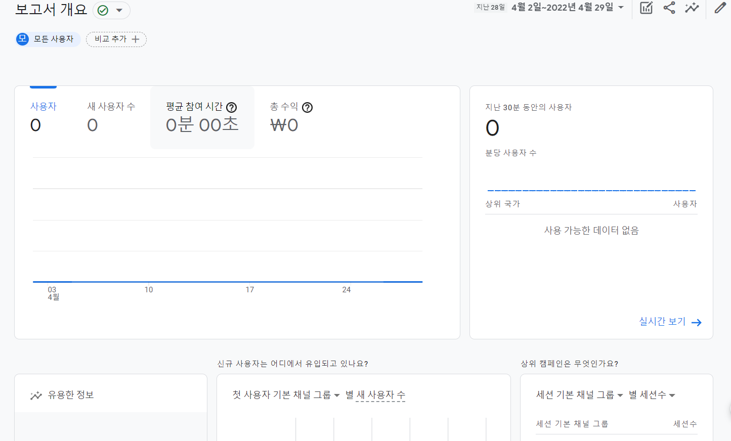Click 지난 28일 date preset label
731x441 pixels.
491,7
